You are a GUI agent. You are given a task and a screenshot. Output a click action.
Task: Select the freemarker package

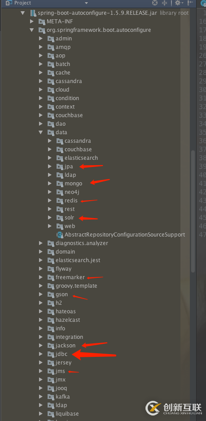point(70,277)
